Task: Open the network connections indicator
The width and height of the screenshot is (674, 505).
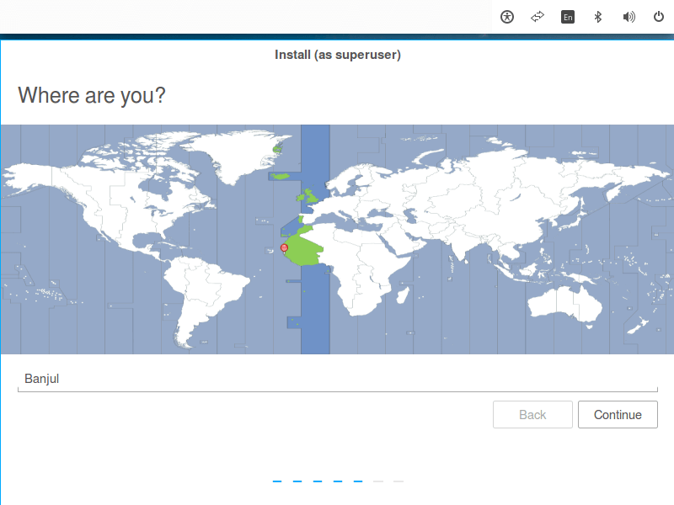Action: click(x=538, y=17)
